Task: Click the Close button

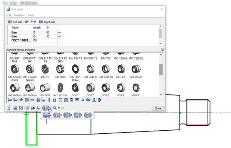Action: pos(158,108)
